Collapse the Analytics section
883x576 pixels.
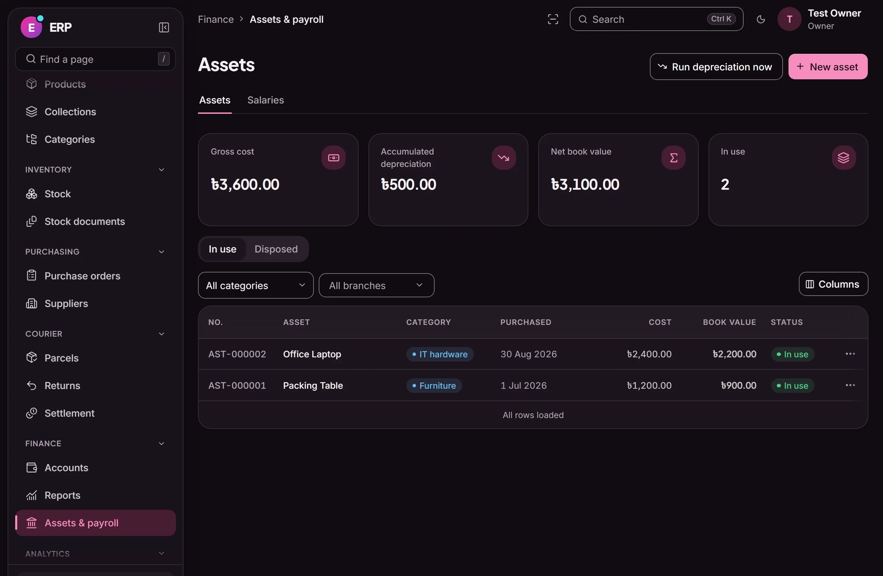[x=161, y=553]
